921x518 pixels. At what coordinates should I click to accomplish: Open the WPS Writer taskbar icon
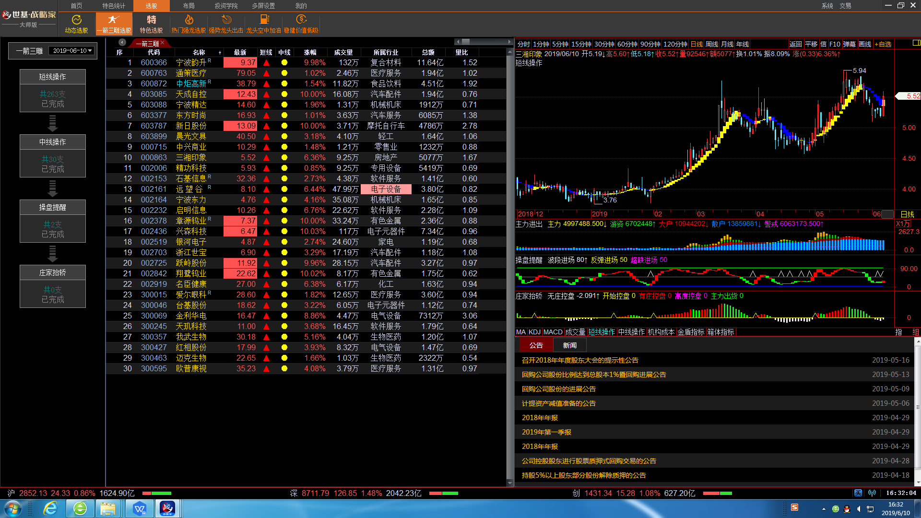(x=140, y=508)
